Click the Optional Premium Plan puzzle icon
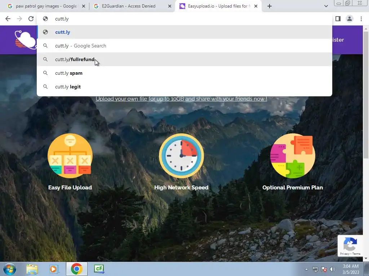 coord(293,156)
